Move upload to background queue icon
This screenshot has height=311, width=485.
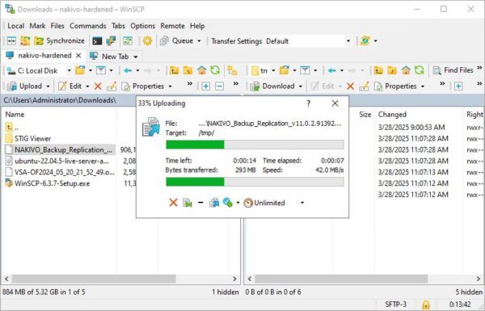(x=214, y=203)
